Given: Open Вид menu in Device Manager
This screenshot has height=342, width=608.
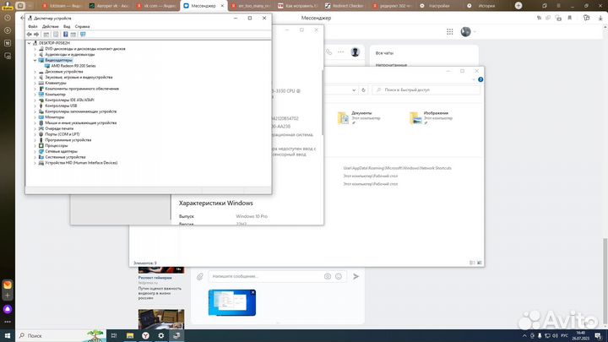Looking at the screenshot, I should (67, 26).
